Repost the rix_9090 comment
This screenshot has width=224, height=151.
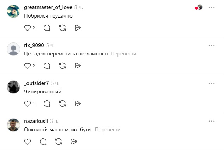click(x=62, y=66)
